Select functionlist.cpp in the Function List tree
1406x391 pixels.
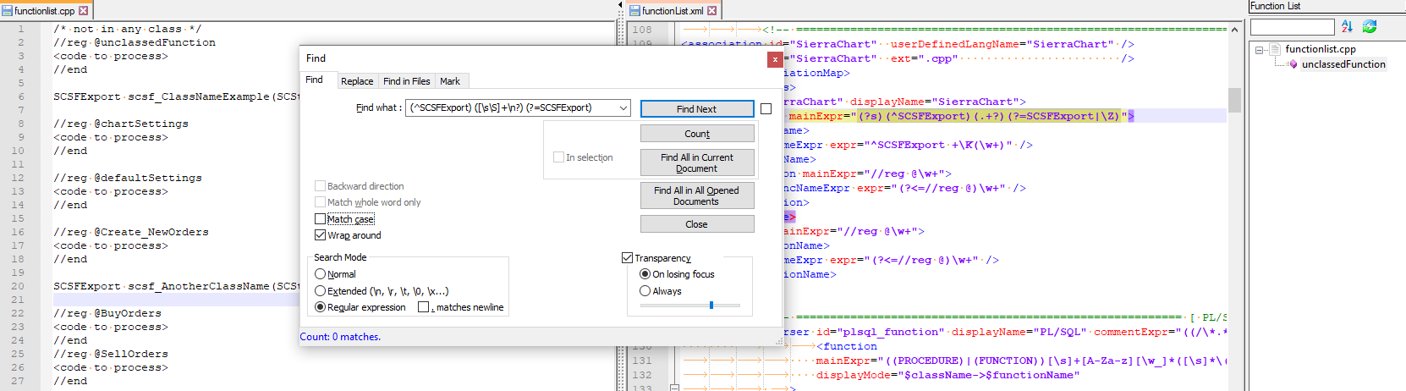click(1321, 49)
